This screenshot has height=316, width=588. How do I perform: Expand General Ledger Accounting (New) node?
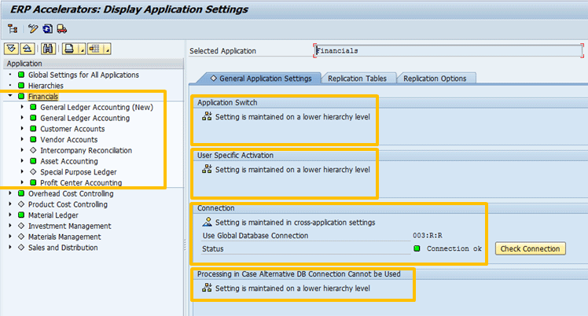(x=22, y=107)
